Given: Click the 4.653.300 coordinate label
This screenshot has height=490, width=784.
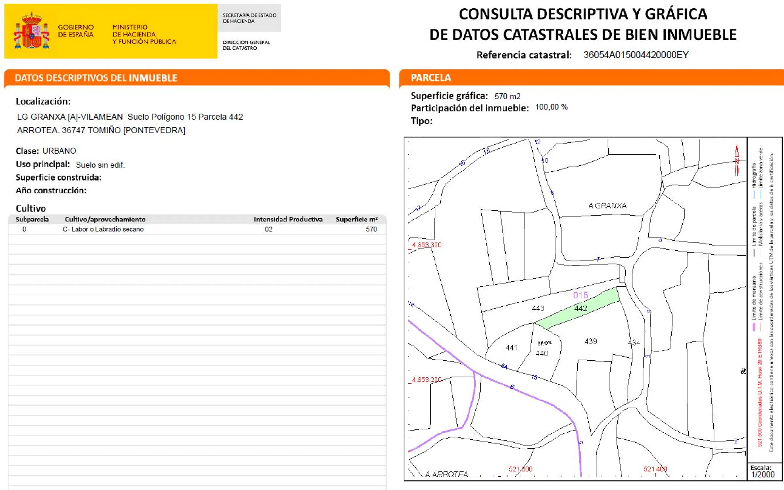Looking at the screenshot, I should (x=427, y=245).
